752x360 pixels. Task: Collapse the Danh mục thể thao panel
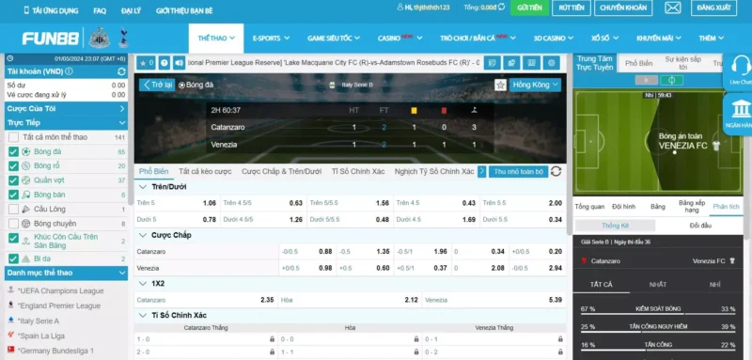coord(121,274)
